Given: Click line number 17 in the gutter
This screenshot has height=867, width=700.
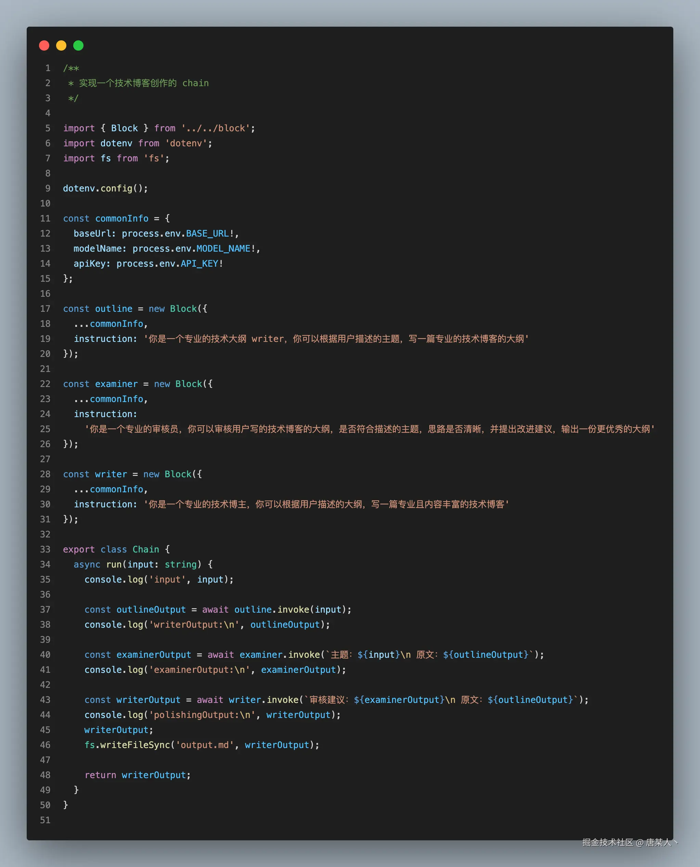Looking at the screenshot, I should point(45,309).
